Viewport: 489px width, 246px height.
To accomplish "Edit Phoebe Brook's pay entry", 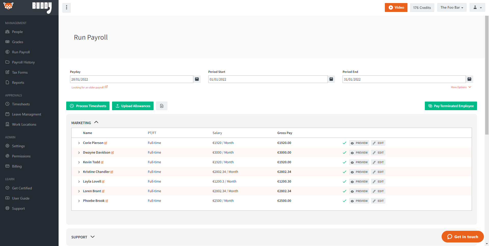I will [378, 201].
